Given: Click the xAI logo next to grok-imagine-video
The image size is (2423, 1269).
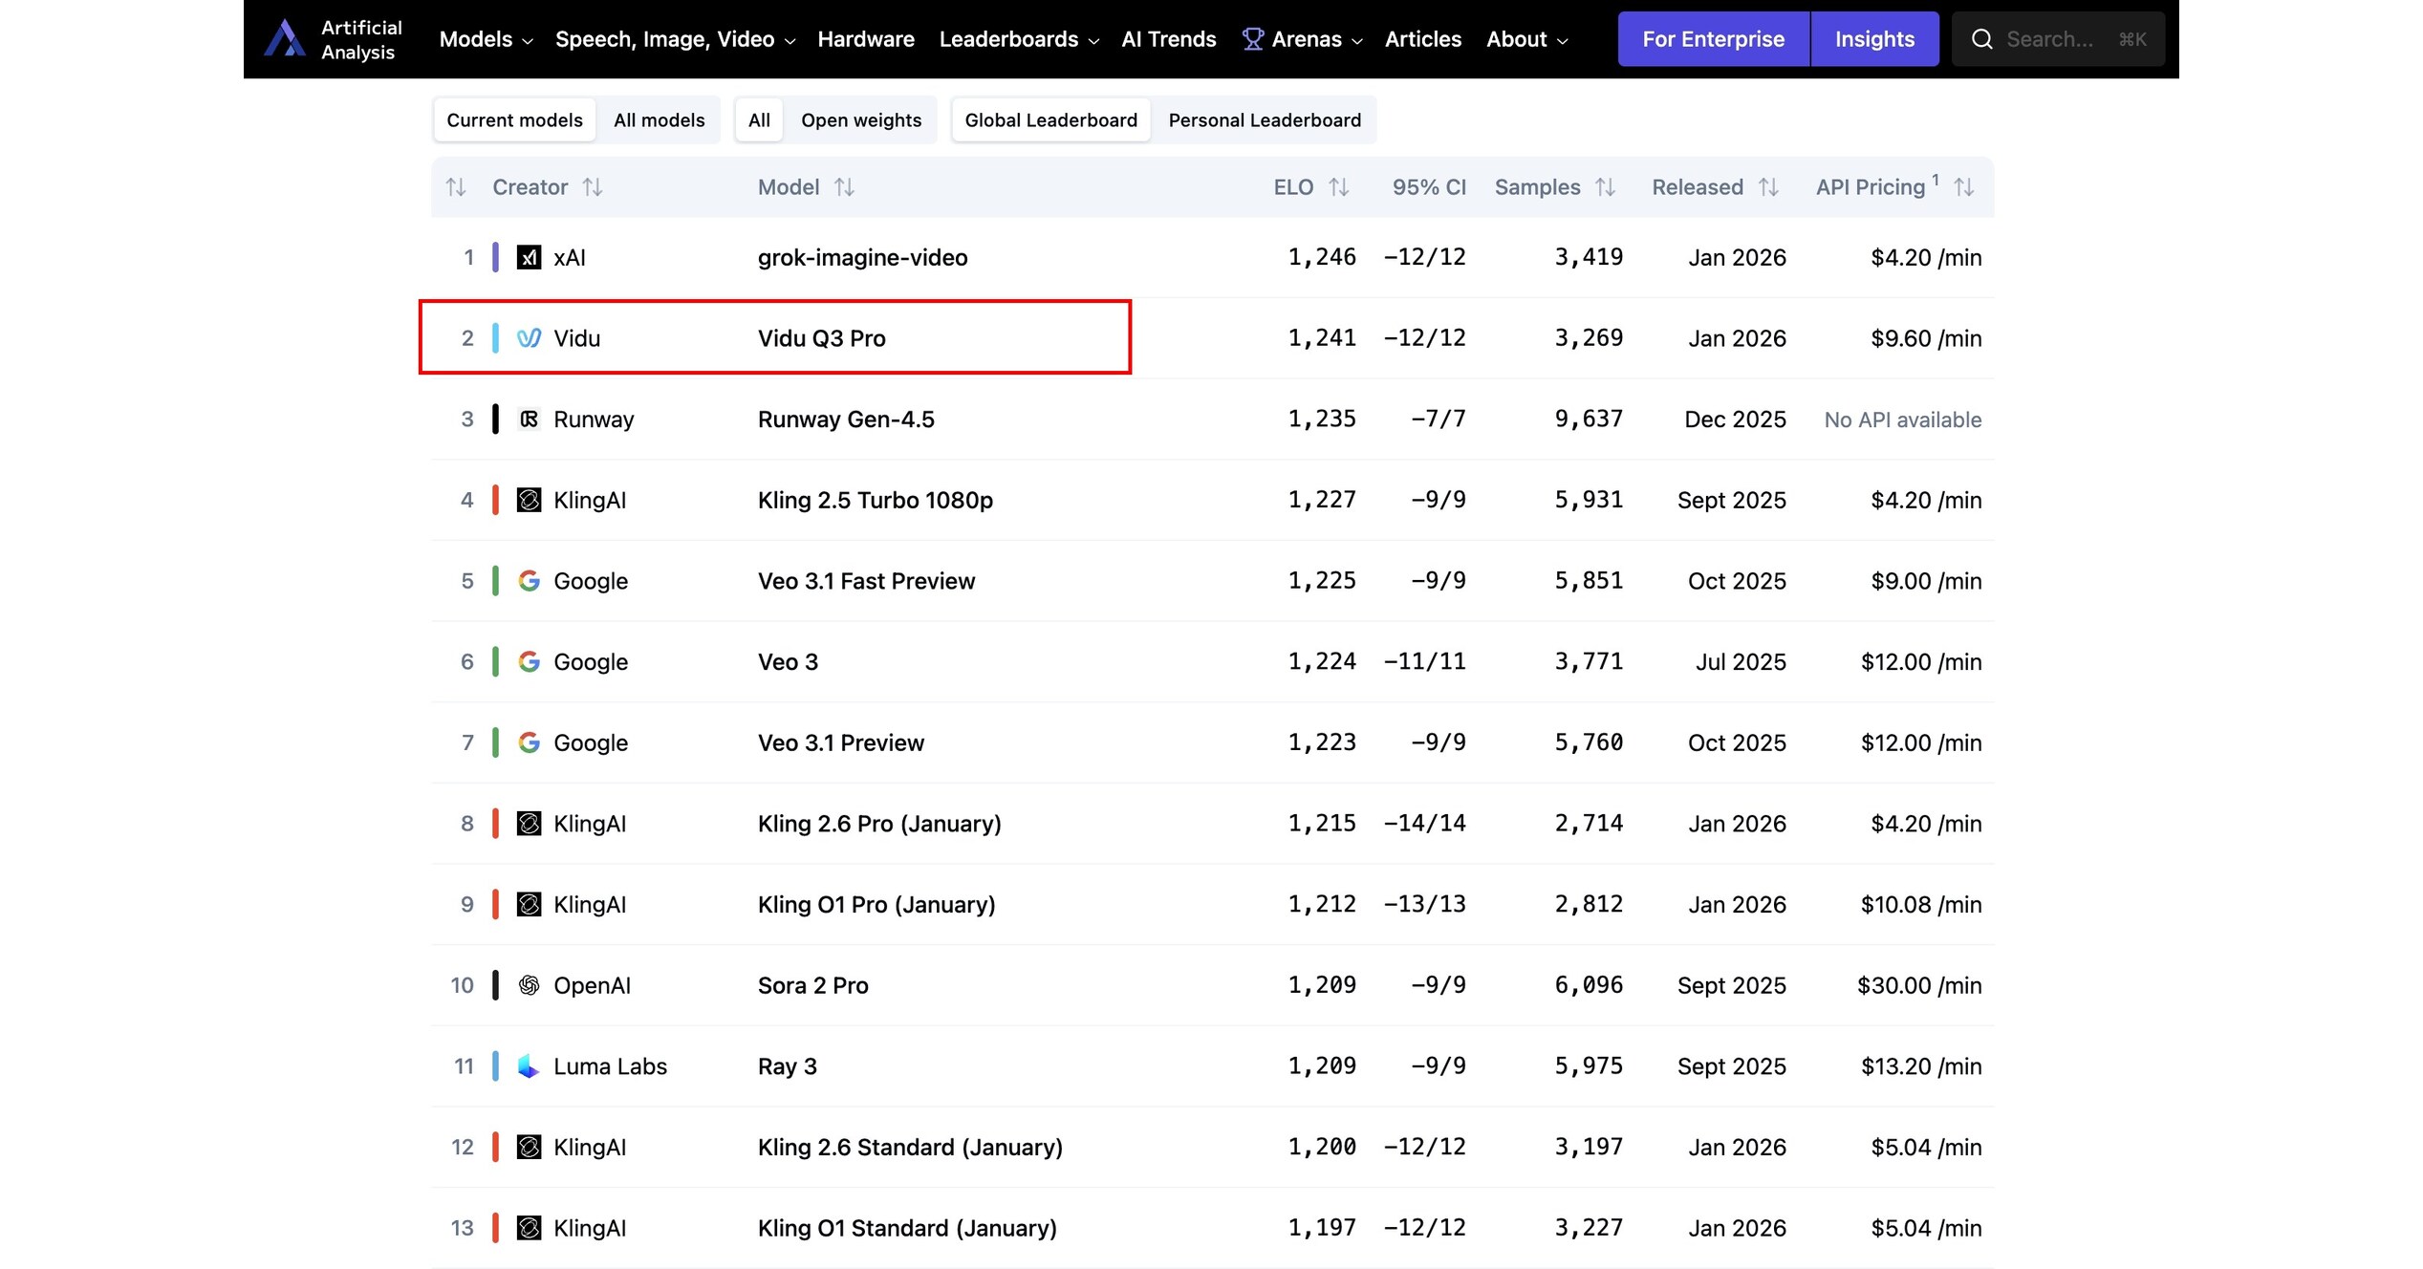Looking at the screenshot, I should [530, 256].
